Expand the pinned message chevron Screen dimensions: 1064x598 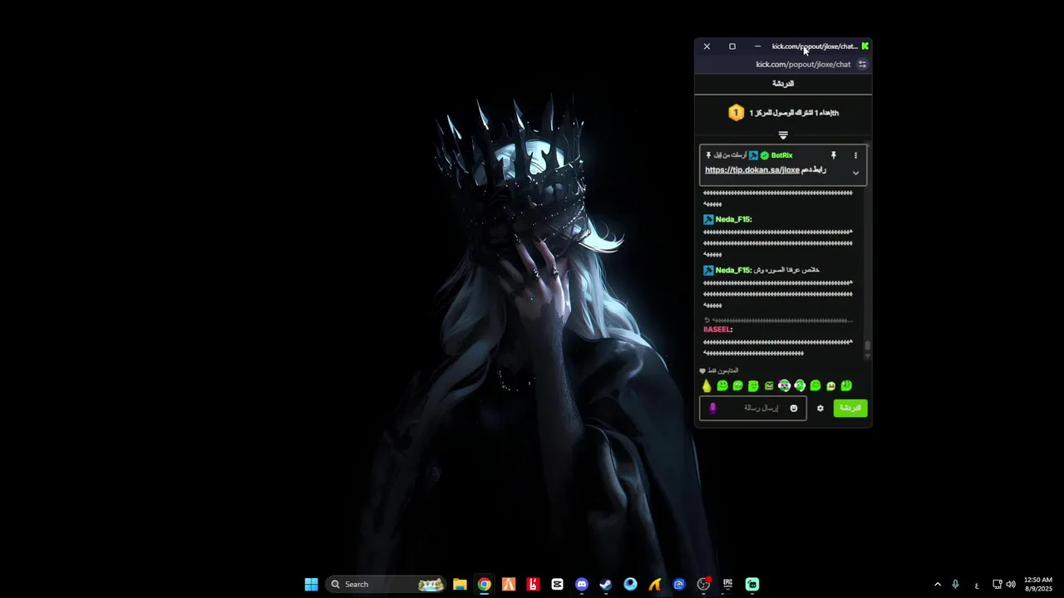click(x=855, y=173)
